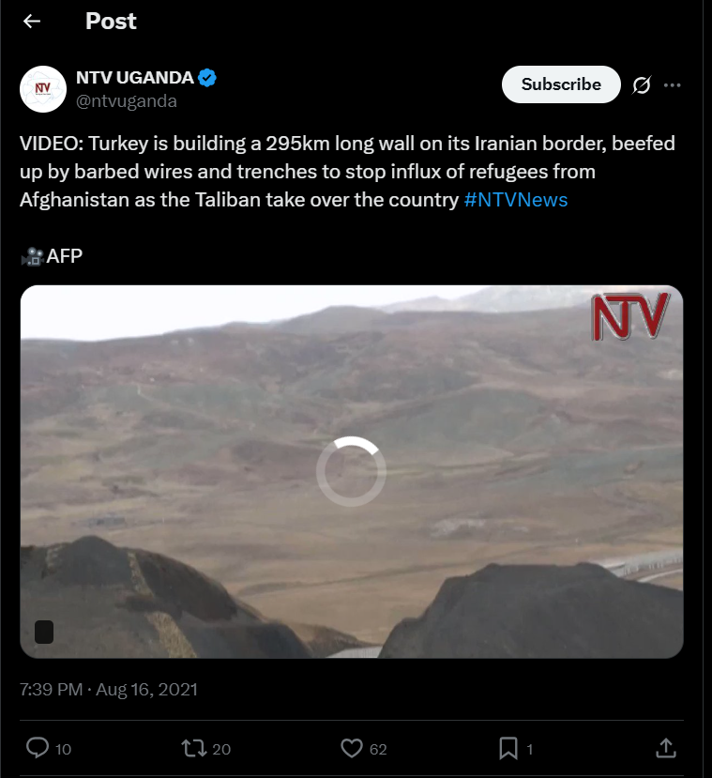The width and height of the screenshot is (712, 778).
Task: Open the 7:39 PM Aug 16 timestamp
Action: pos(109,690)
